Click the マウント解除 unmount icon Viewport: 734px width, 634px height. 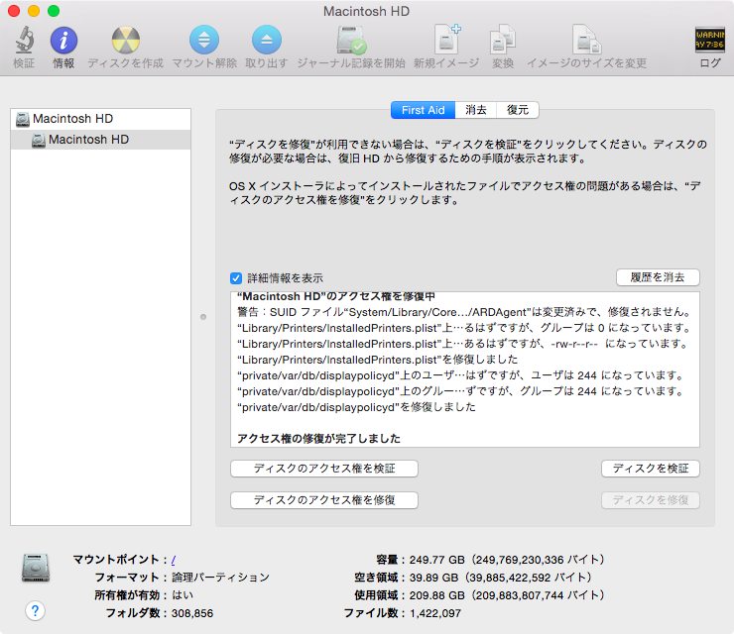coord(204,40)
